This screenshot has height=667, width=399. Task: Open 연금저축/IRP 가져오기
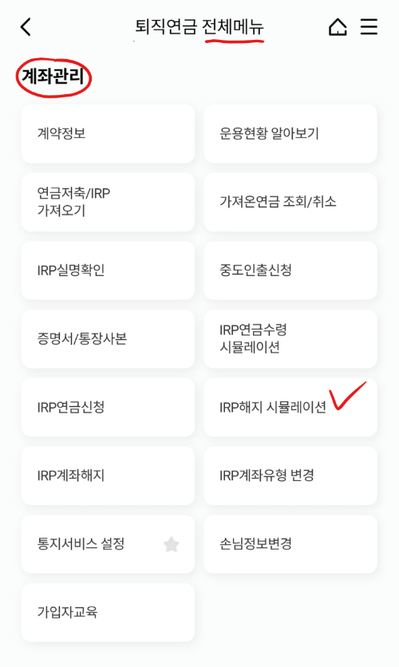(108, 202)
